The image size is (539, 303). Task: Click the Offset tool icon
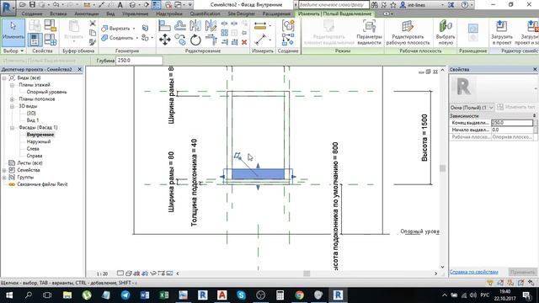(x=180, y=26)
